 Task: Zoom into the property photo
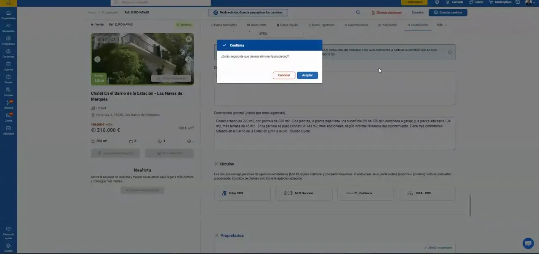pos(189,39)
